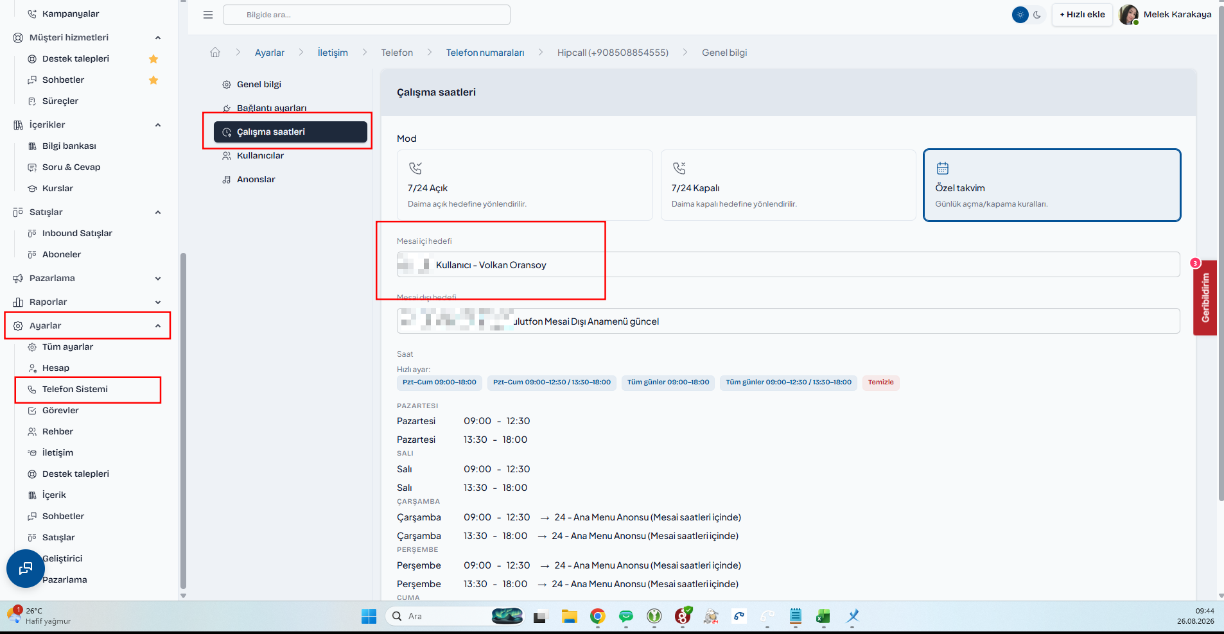
Task: Switch to light theme with the sun icon
Action: (x=1020, y=15)
